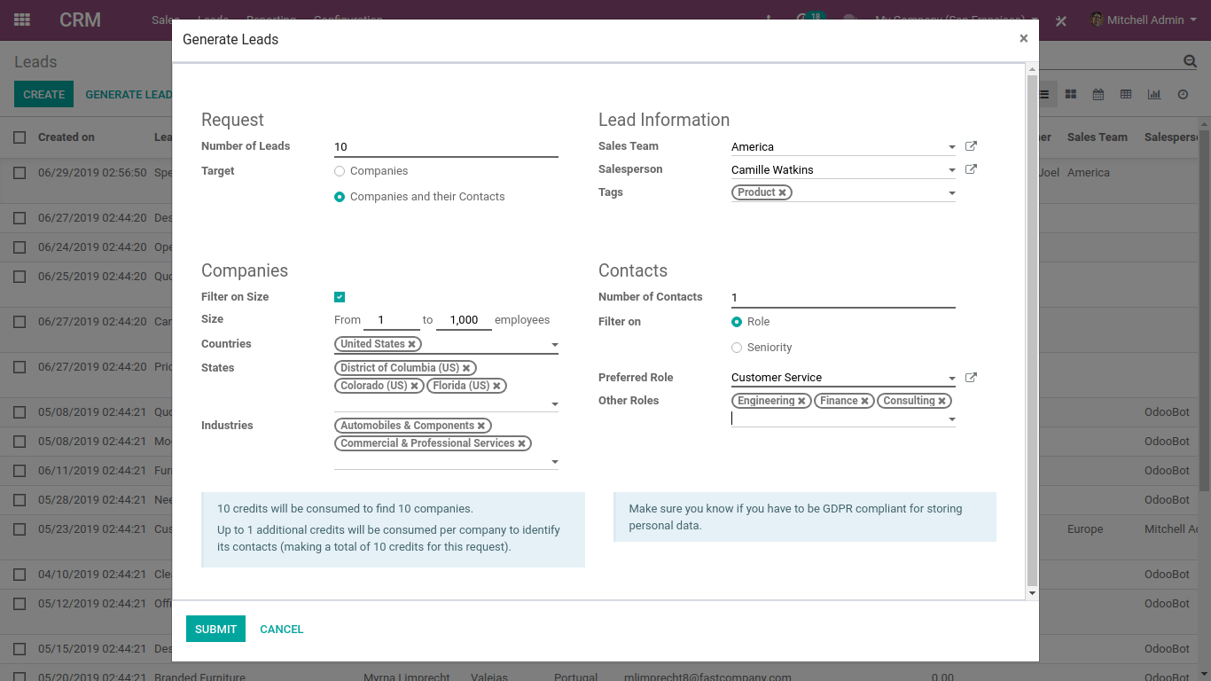Viewport: 1211px width, 681px height.
Task: Expand the Sales Team dropdown
Action: tap(952, 147)
